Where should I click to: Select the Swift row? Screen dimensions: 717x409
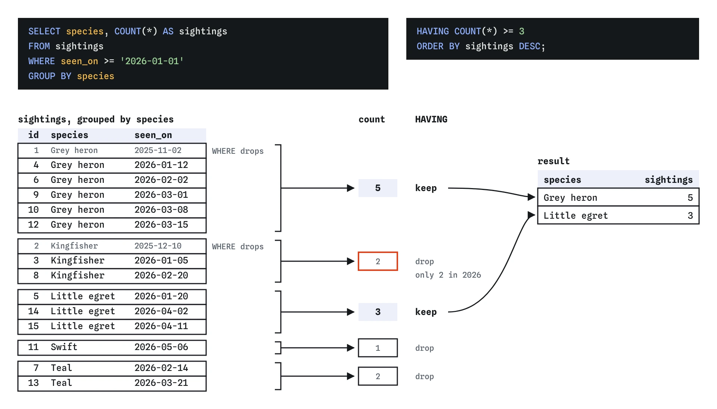[112, 347]
